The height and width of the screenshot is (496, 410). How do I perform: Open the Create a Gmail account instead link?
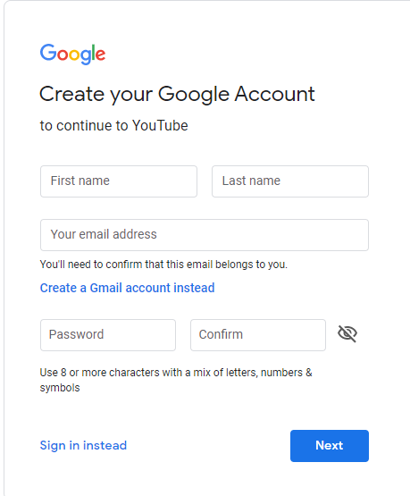(x=127, y=288)
